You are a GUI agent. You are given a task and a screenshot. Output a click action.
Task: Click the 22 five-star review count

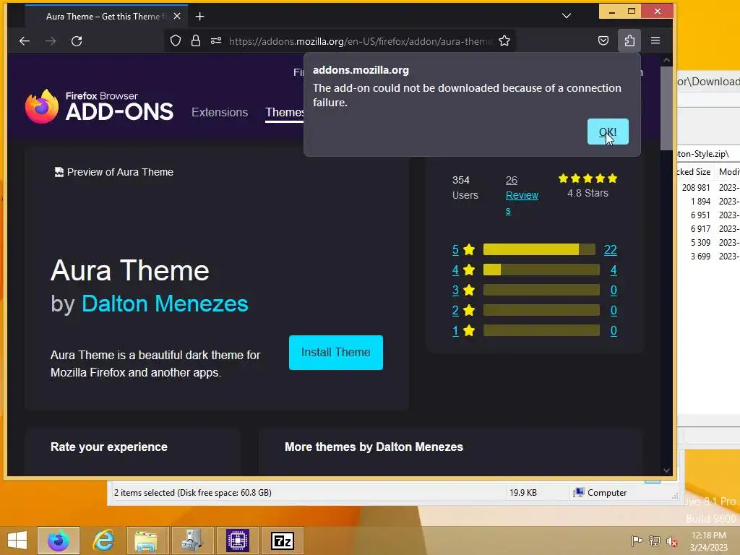click(x=610, y=249)
